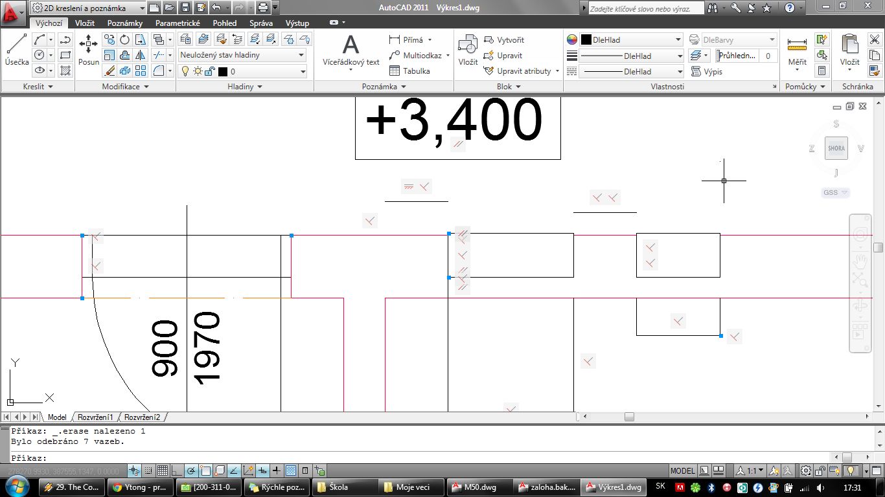The height and width of the screenshot is (497, 885).
Task: Switch to the Poznámky ribbon tab
Action: coord(125,23)
